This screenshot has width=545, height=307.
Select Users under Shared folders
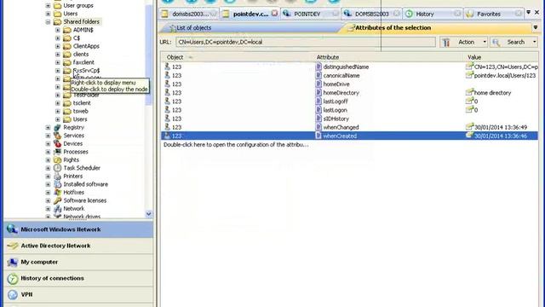pyautogui.click(x=80, y=119)
